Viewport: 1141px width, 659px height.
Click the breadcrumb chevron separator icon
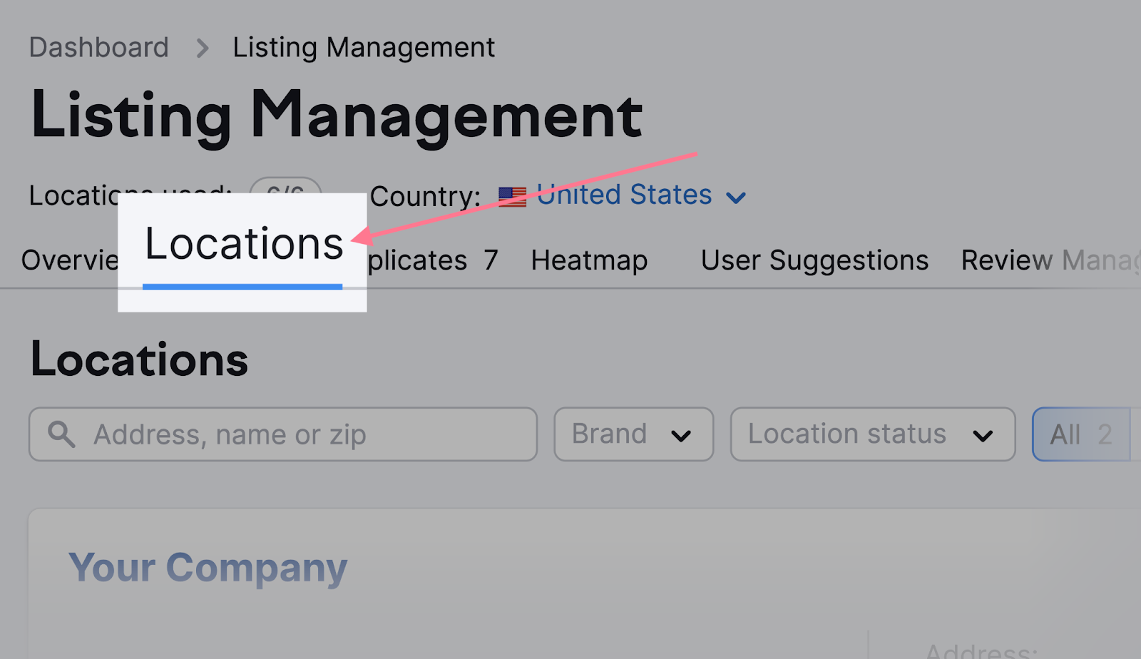(x=203, y=48)
